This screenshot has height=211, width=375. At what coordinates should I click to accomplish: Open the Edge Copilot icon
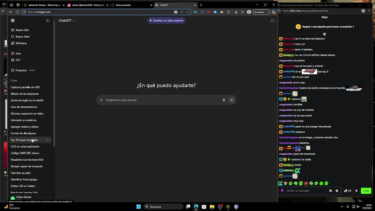pos(274,12)
